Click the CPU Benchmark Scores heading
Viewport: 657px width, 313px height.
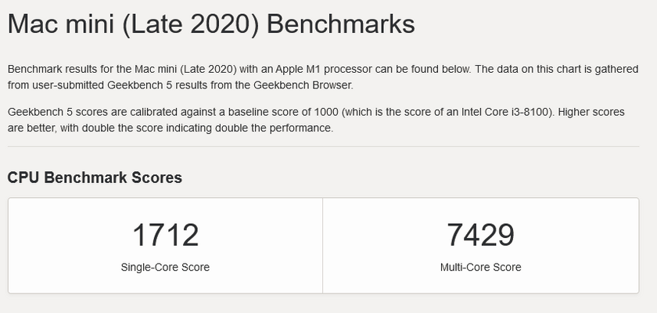[95, 178]
